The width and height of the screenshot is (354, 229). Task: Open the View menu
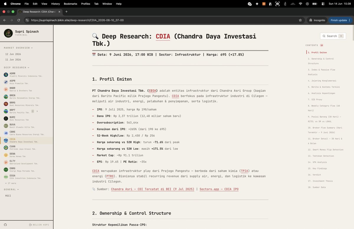pos(44,4)
